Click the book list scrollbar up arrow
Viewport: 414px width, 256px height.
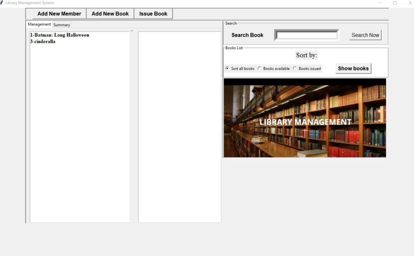click(132, 31)
